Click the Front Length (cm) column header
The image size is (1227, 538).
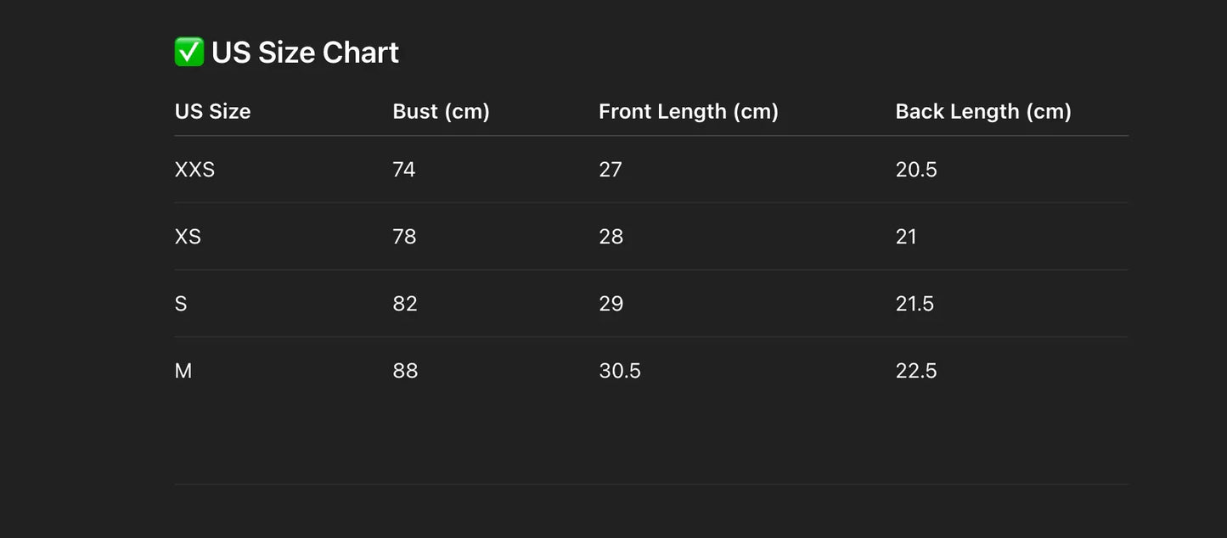(688, 111)
